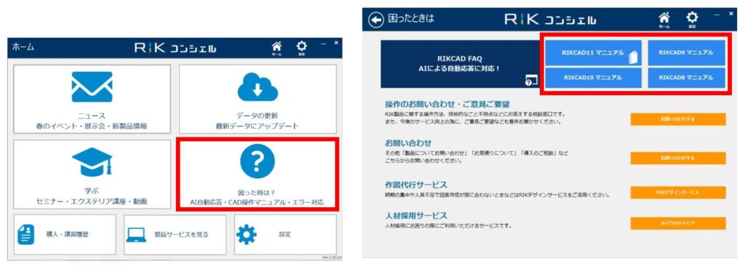Click orange button beside 操作のお問い合わせ・ご意見ご要望
The image size is (745, 269).
(678, 119)
